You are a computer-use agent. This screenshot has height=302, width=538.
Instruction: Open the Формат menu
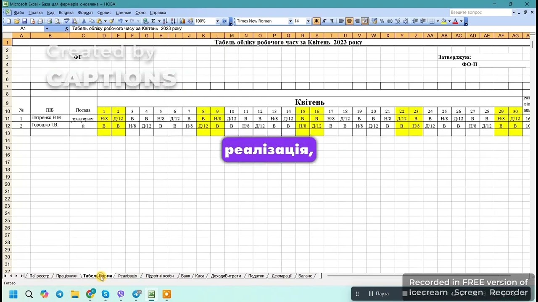pos(85,13)
